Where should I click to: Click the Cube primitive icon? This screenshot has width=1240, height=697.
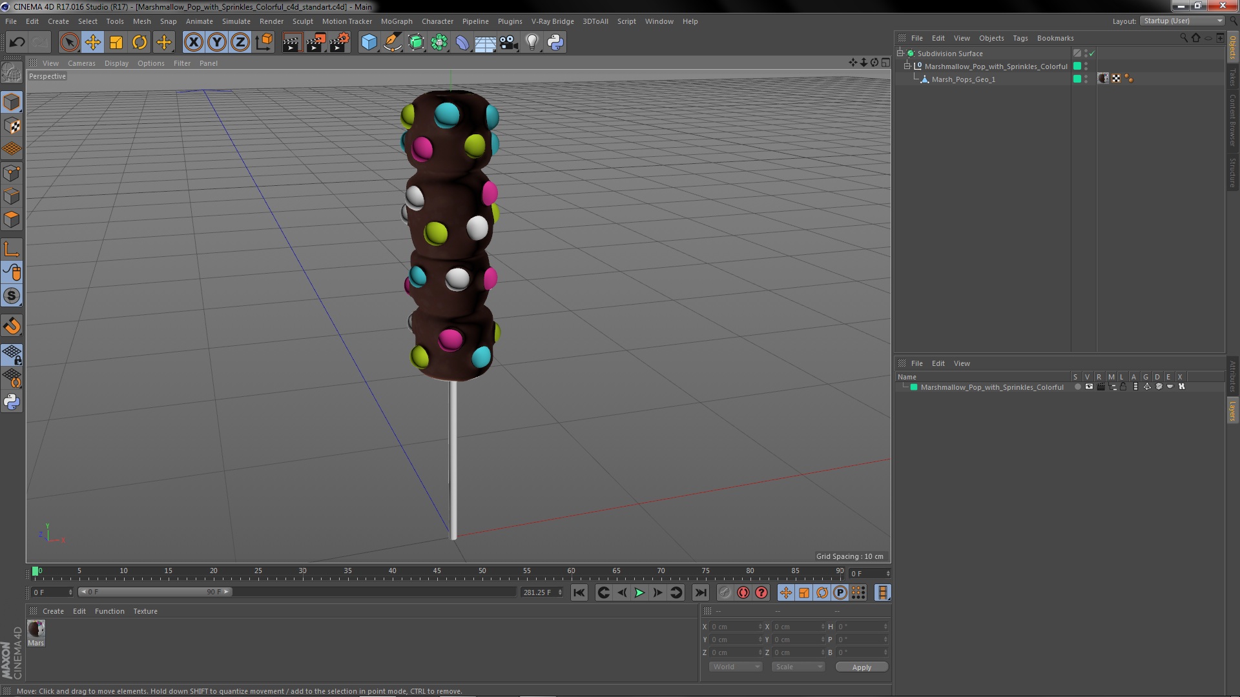369,43
